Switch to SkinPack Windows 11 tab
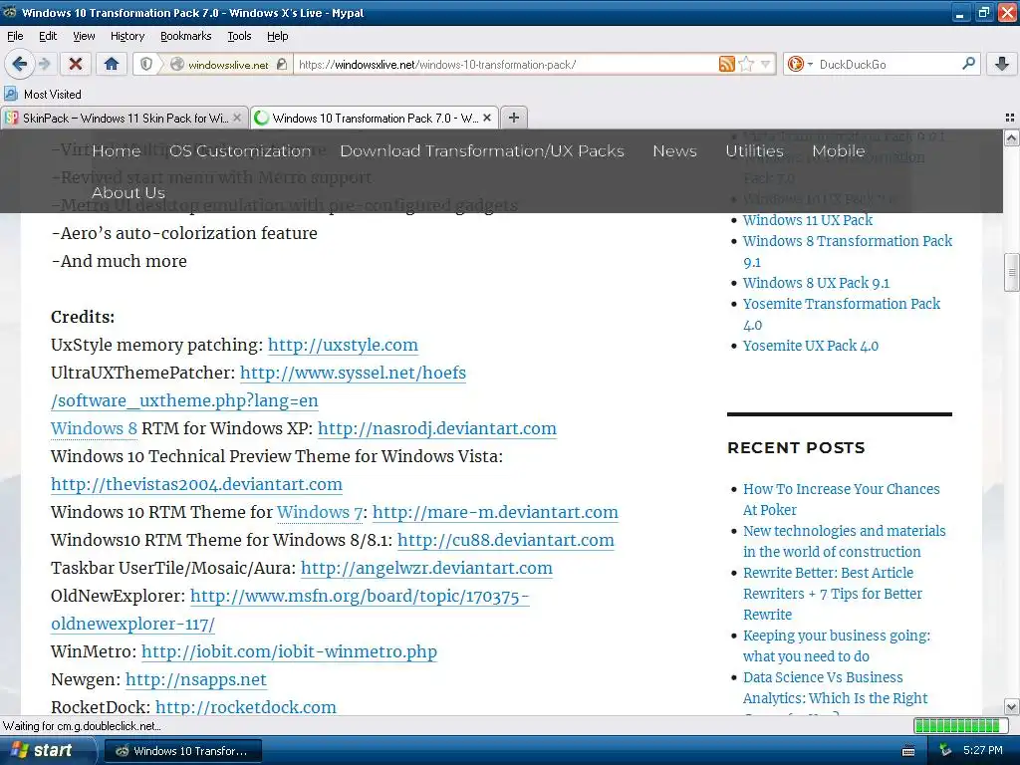 click(125, 118)
